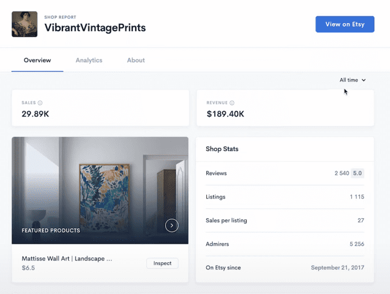390x294 pixels.
Task: Click the 29.89K sales value
Action: pyautogui.click(x=35, y=114)
